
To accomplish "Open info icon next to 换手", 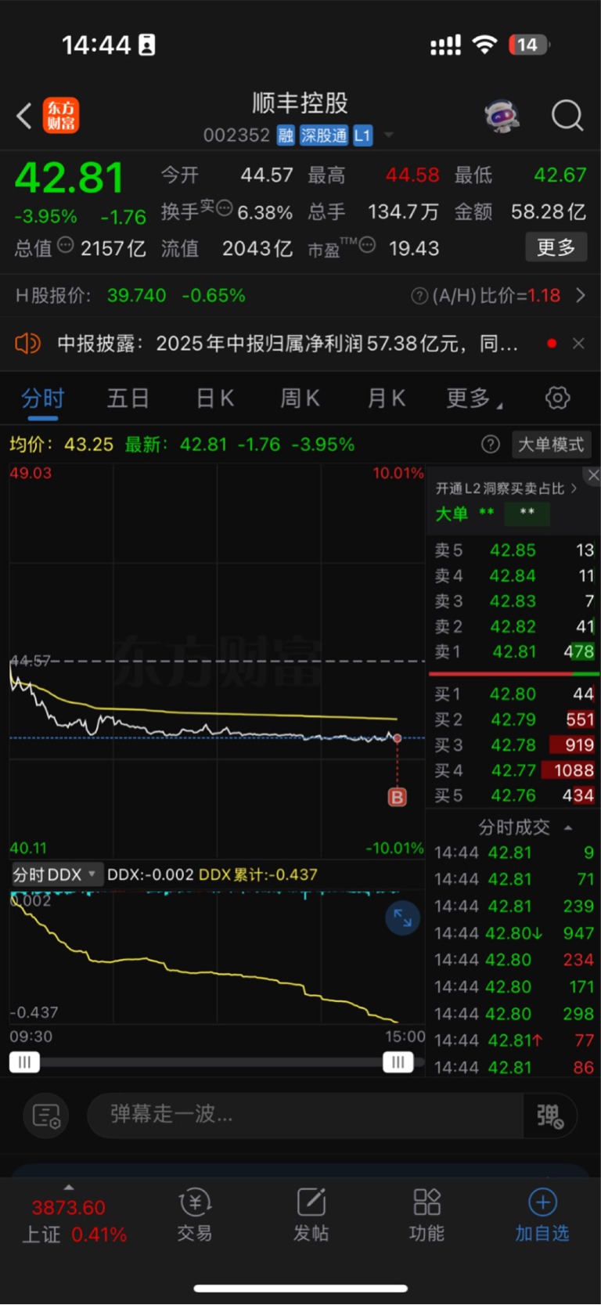I will (225, 208).
